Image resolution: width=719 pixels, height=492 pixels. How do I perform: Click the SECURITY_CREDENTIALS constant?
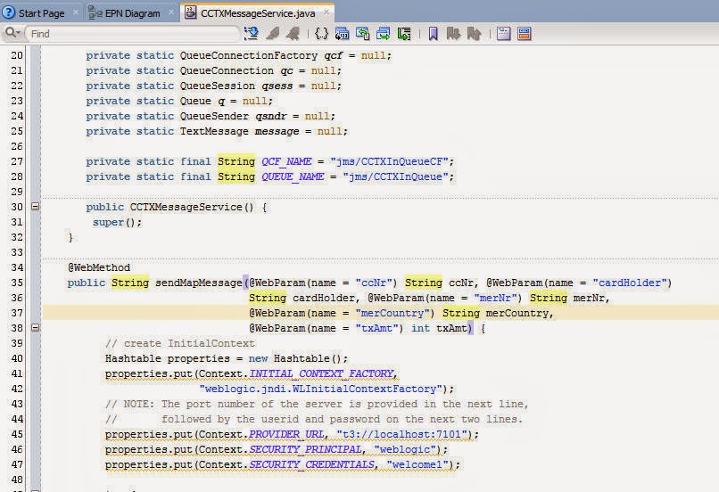pos(312,464)
